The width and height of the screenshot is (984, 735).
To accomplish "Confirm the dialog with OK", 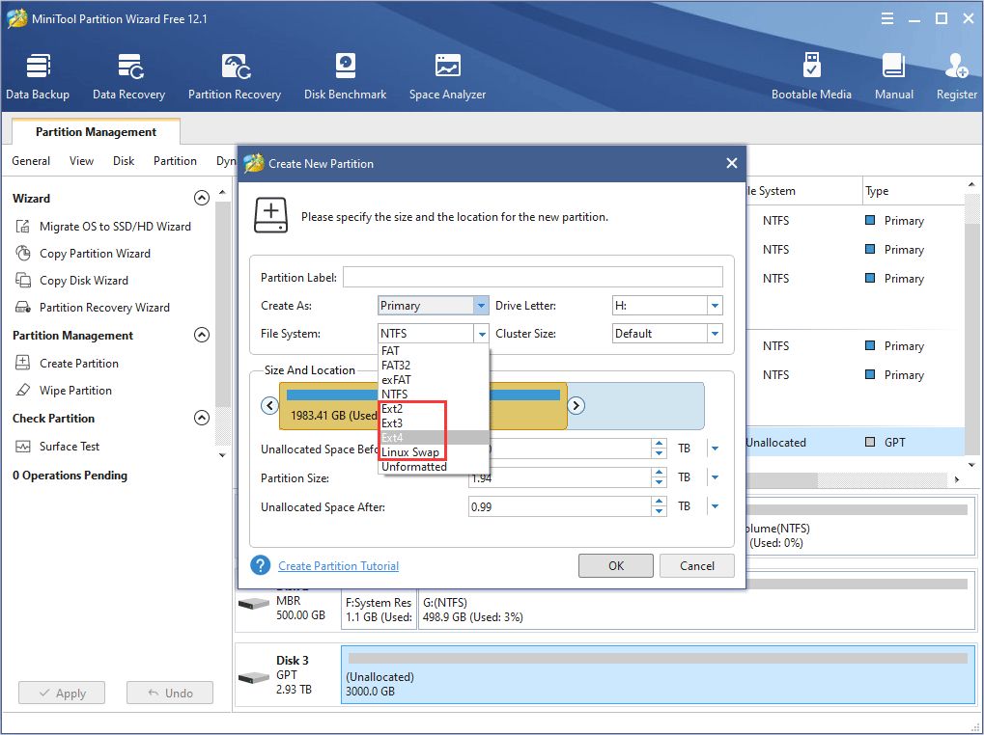I will pos(616,566).
